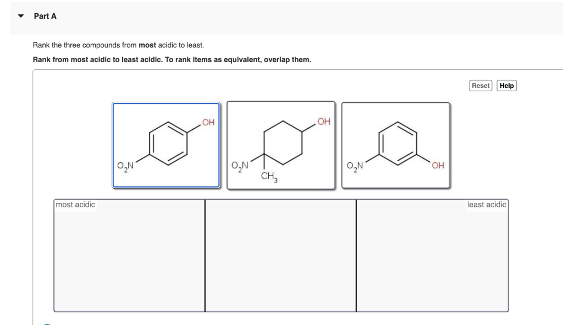Reset the ranking activity
Screen dimensions: 563x325
click(x=480, y=85)
